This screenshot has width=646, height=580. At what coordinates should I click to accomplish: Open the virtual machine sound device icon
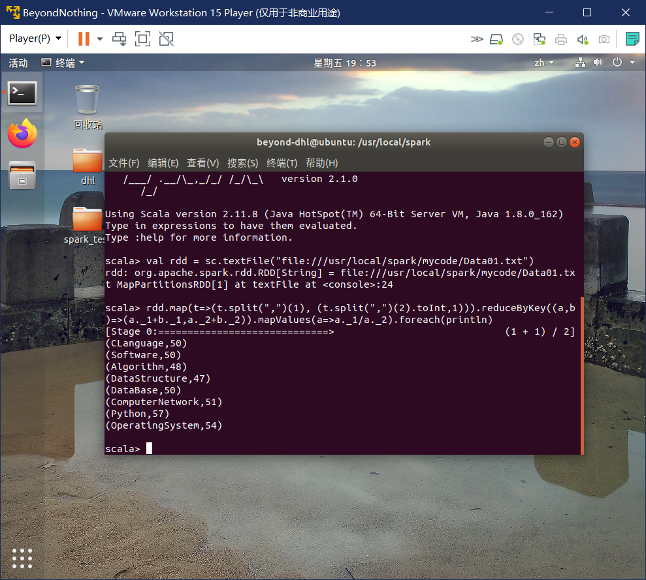tap(583, 39)
